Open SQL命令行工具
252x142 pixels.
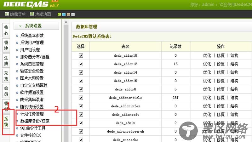[x=33, y=128]
